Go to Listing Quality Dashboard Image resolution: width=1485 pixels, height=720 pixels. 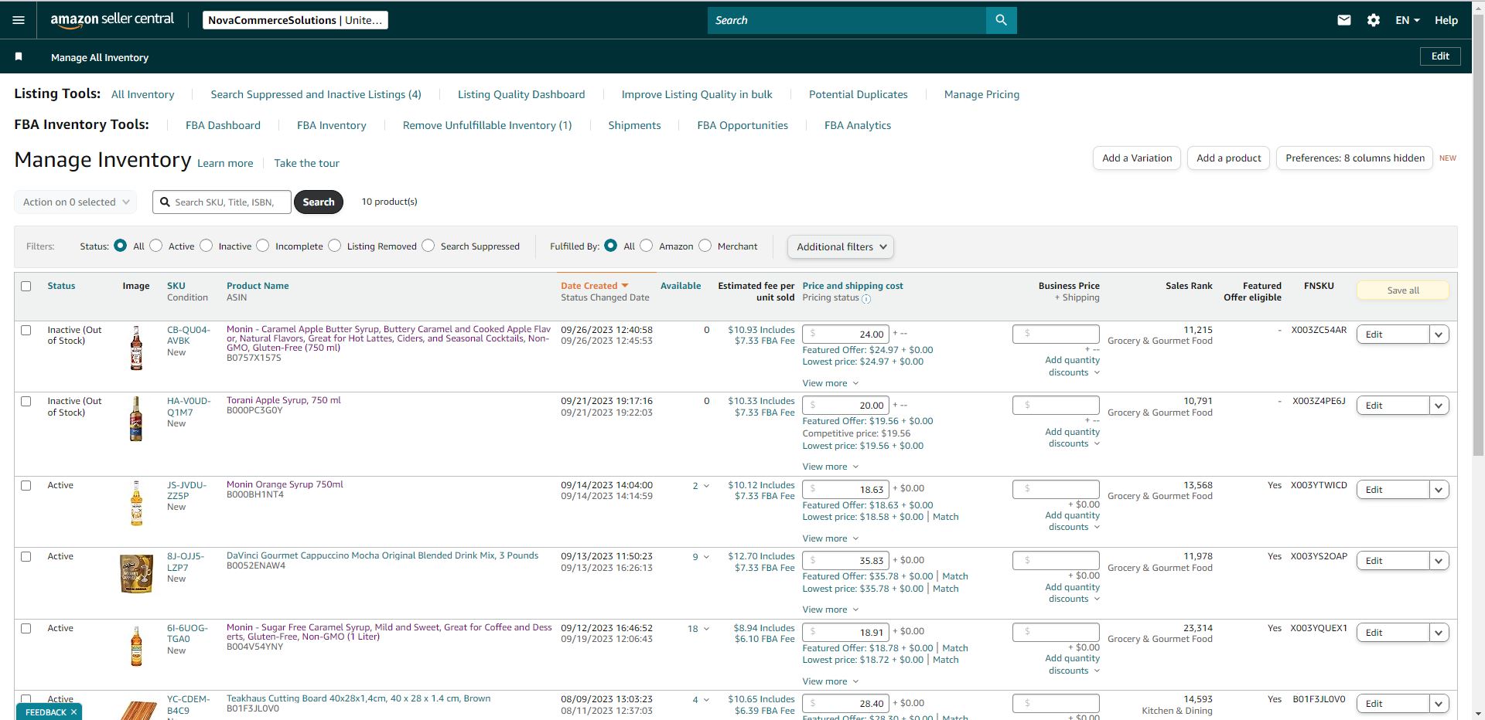click(521, 94)
